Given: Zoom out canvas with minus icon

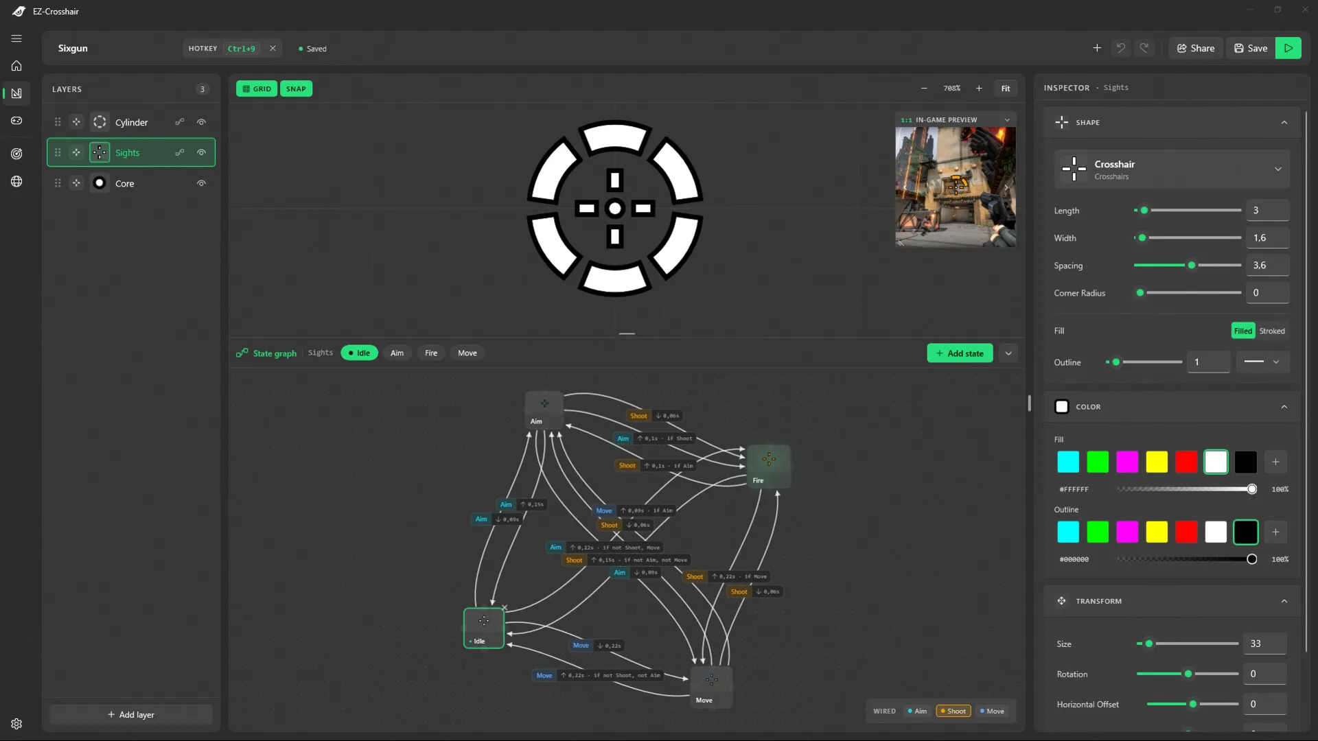Looking at the screenshot, I should point(924,89).
